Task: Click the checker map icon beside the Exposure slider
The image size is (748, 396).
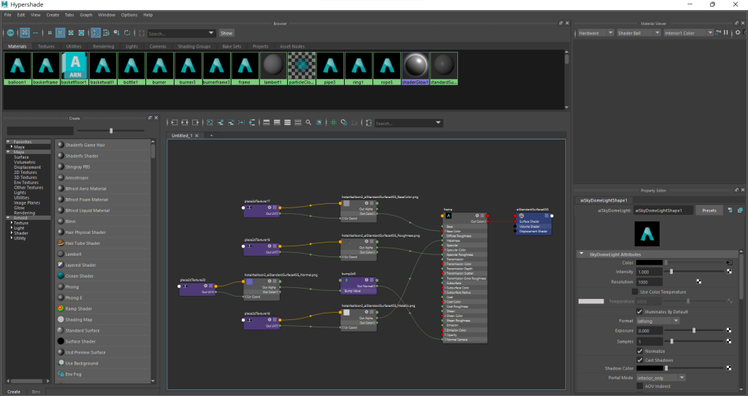Action: tap(729, 330)
